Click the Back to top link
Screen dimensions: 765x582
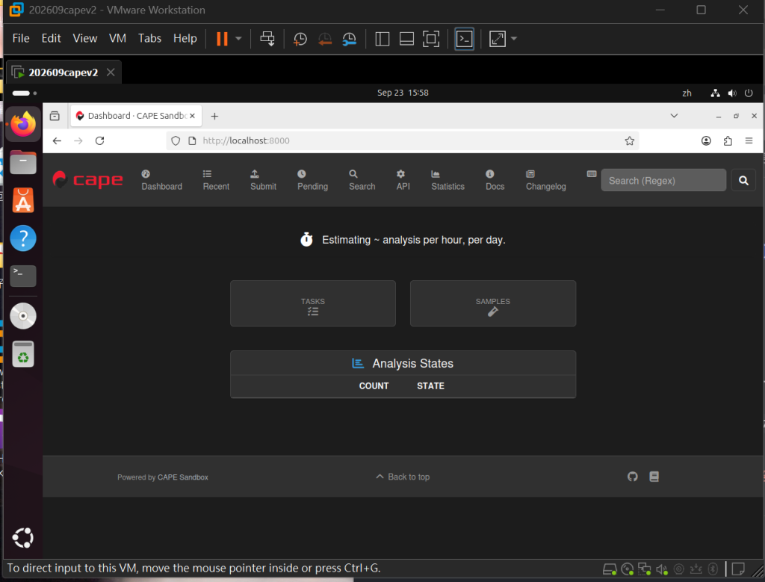[x=403, y=477]
